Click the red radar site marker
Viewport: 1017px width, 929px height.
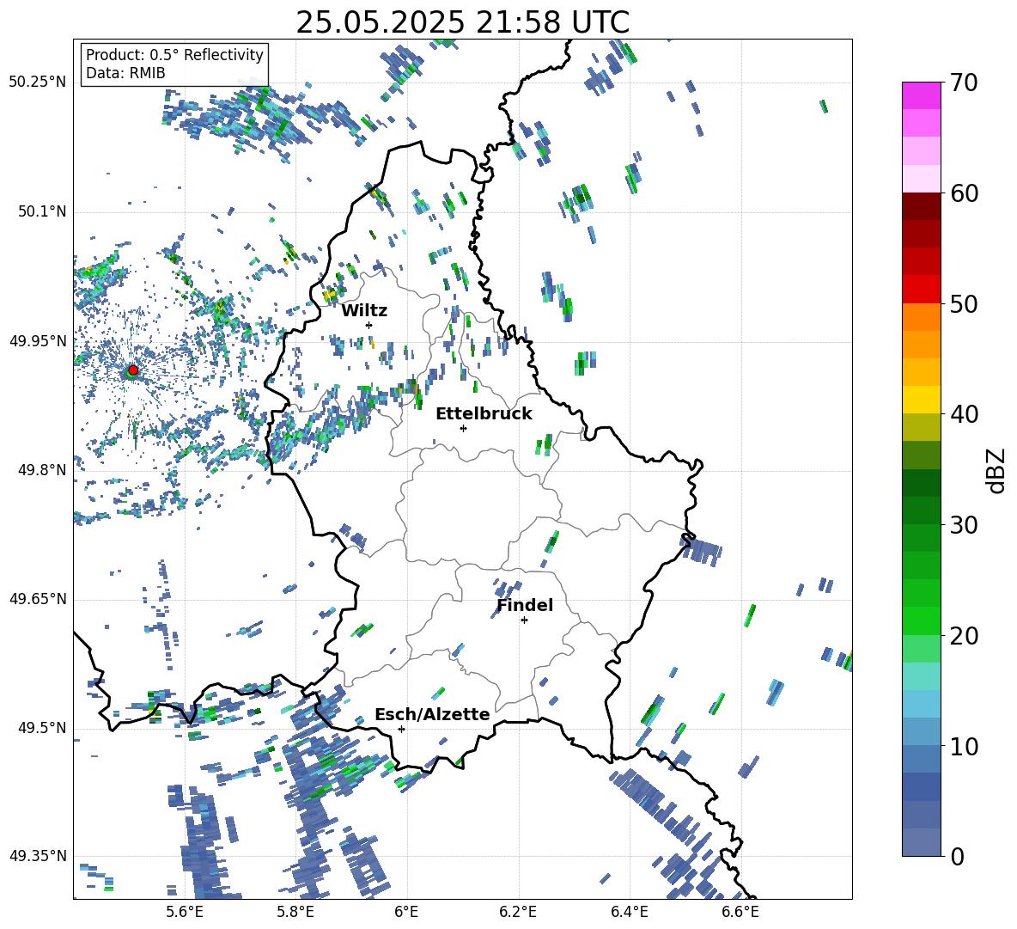(133, 370)
